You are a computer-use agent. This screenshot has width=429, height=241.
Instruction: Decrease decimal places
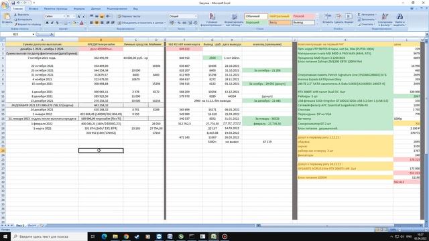click(x=195, y=23)
